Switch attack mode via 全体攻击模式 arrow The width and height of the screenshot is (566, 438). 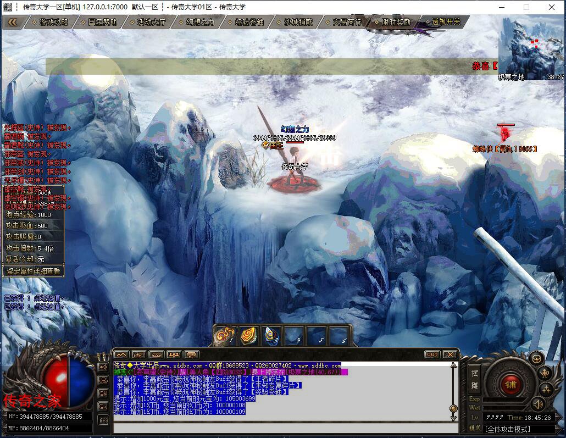coord(558,429)
